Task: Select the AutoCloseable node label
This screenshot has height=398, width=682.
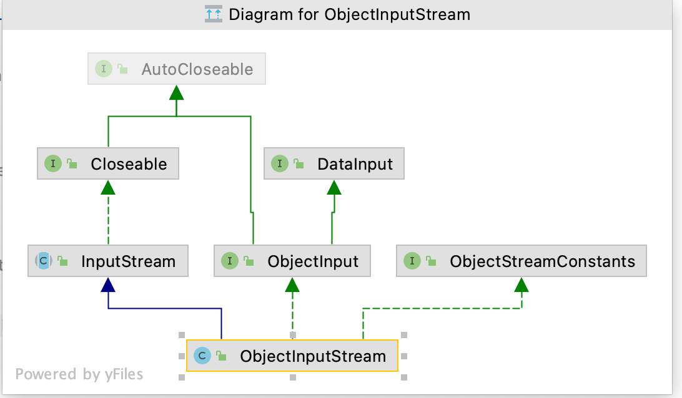Action: tap(197, 69)
